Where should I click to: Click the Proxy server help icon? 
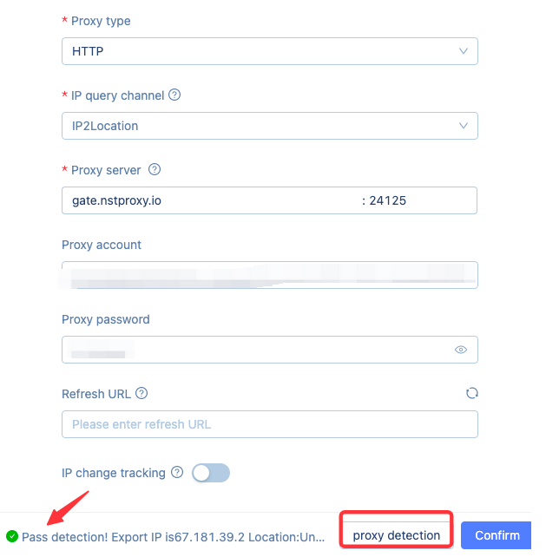pos(155,170)
